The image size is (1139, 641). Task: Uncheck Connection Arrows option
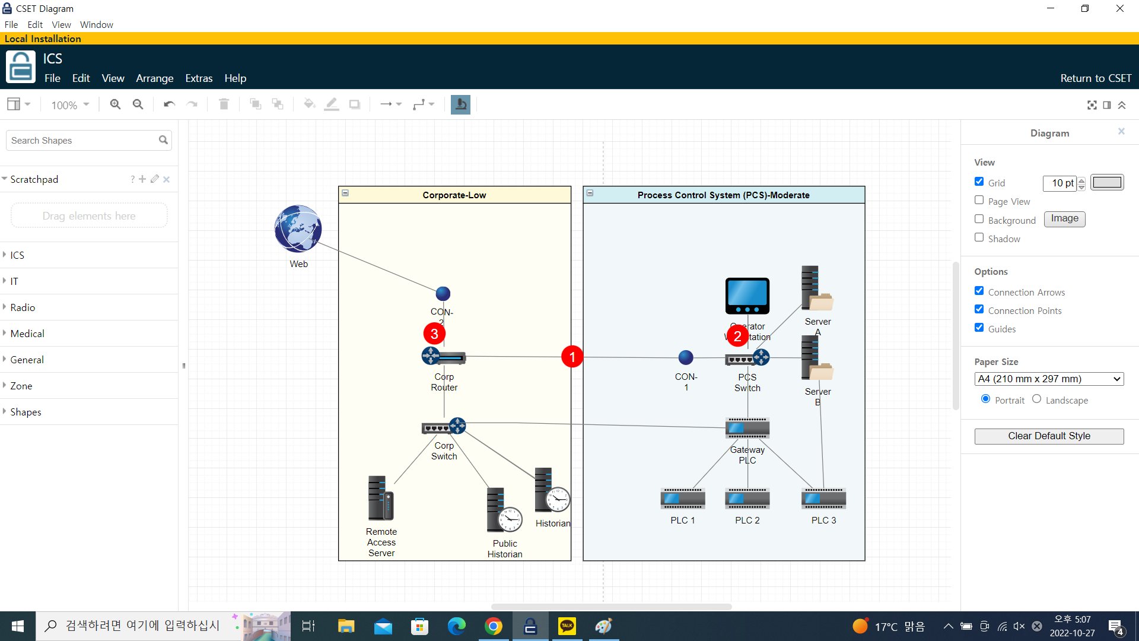point(979,291)
